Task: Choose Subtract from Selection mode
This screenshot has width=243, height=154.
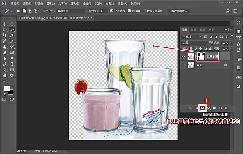Action: click(30, 11)
